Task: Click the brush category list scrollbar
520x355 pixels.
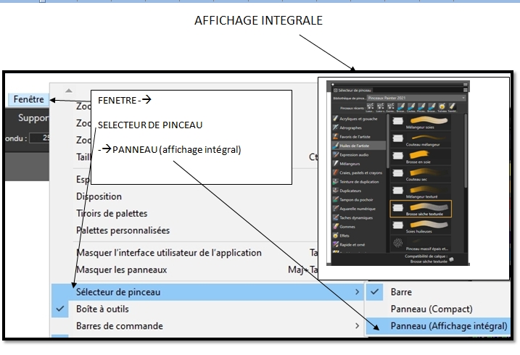Action: click(388, 141)
